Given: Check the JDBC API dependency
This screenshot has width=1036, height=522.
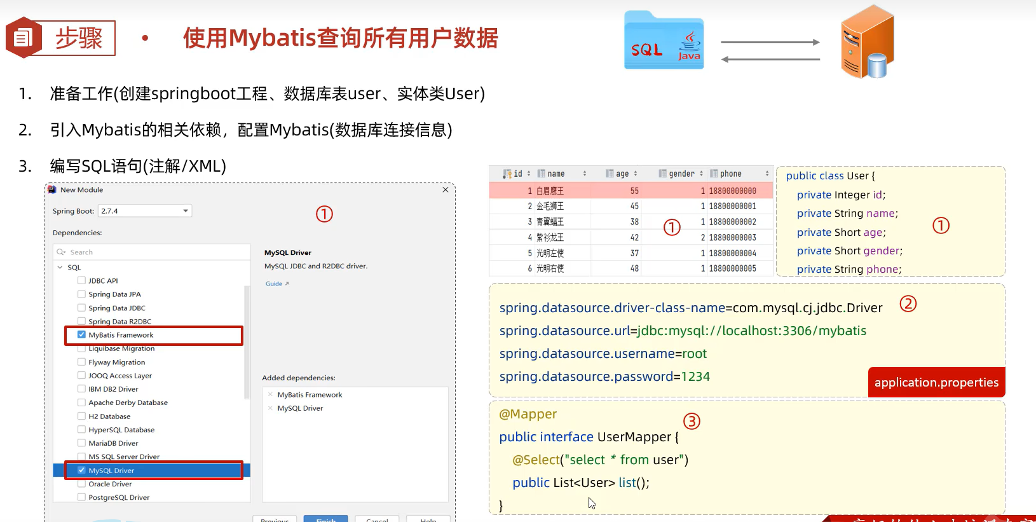Looking at the screenshot, I should 81,280.
